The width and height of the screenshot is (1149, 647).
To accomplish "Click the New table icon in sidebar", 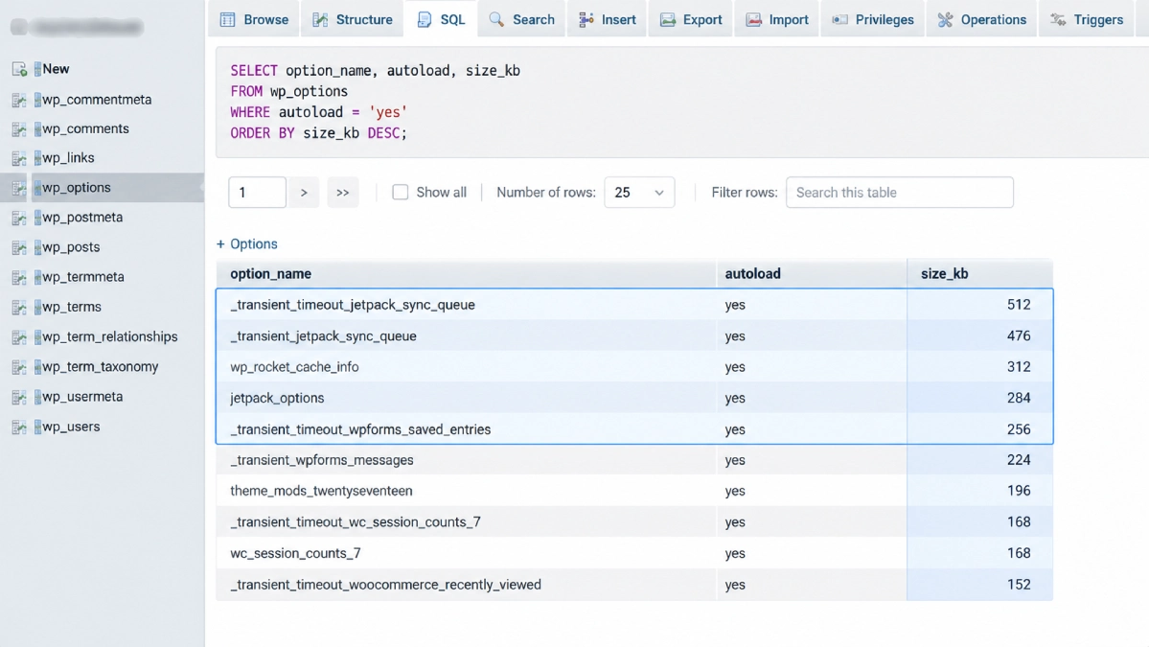I will pyautogui.click(x=20, y=70).
